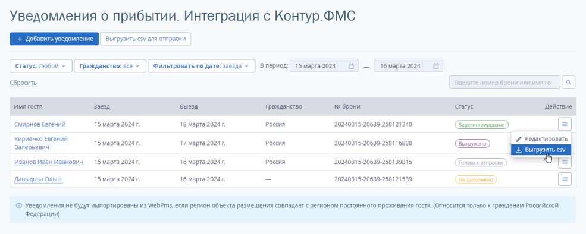Open action menu for Смирнов Евгений row
This screenshot has height=234, width=586.
click(x=565, y=124)
